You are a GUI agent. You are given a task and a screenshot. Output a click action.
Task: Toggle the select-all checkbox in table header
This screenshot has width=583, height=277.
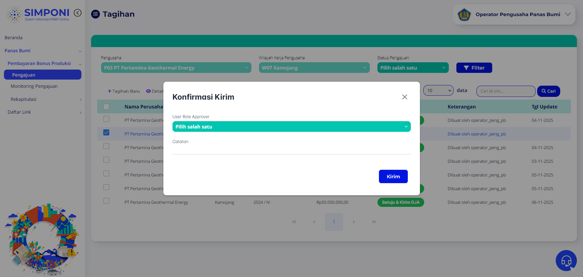point(106,107)
